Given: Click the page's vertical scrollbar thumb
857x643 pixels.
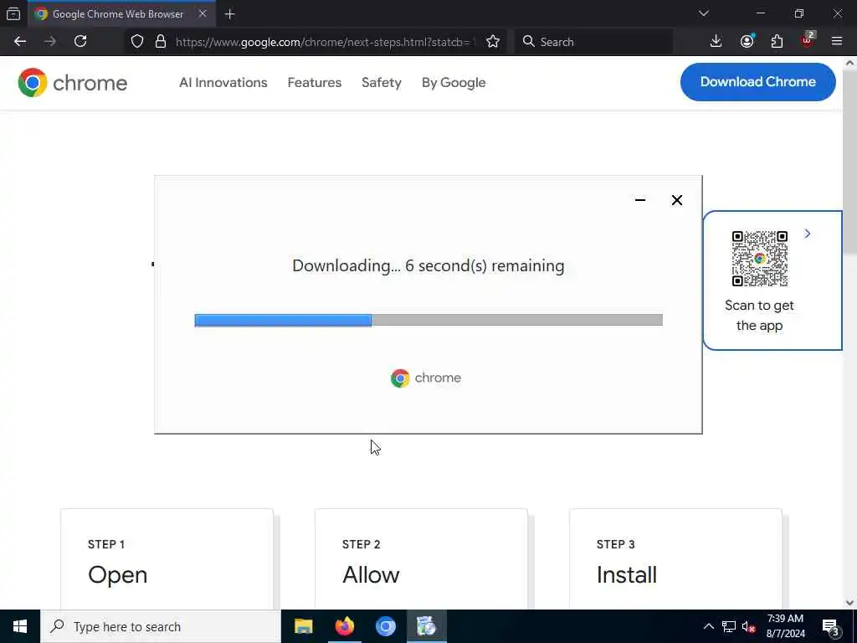Looking at the screenshot, I should click(850, 162).
